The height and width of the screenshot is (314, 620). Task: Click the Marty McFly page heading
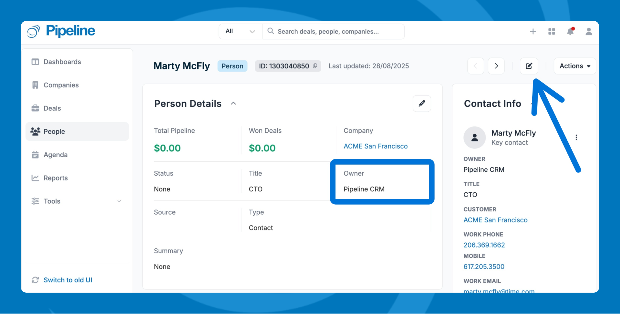[182, 66]
